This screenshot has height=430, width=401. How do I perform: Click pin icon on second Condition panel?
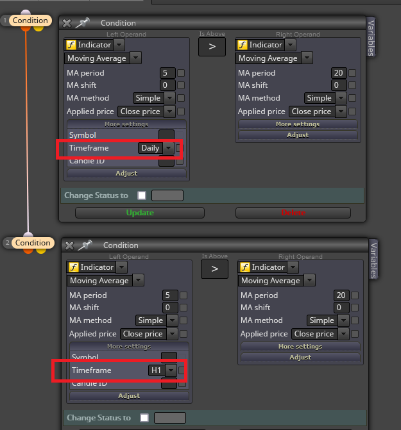pyautogui.click(x=85, y=245)
